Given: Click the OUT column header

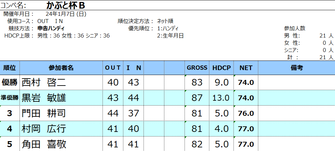Looking at the screenshot, I should pos(113,68).
